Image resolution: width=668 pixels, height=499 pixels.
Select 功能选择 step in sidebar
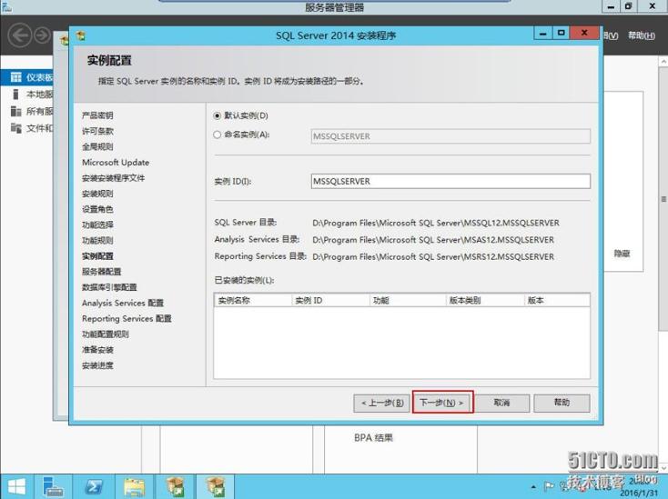[97, 225]
